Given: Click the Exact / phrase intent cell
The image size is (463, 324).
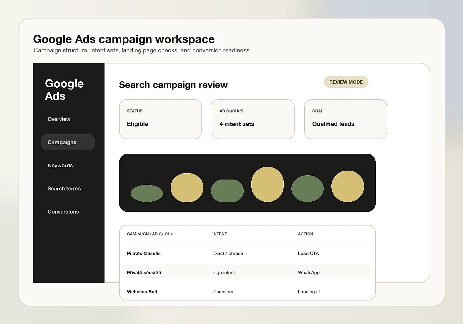Looking at the screenshot, I should click(x=228, y=254).
